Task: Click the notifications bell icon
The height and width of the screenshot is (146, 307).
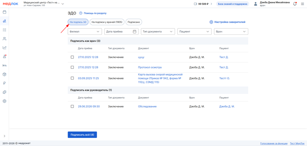Action: pyautogui.click(x=295, y=4)
